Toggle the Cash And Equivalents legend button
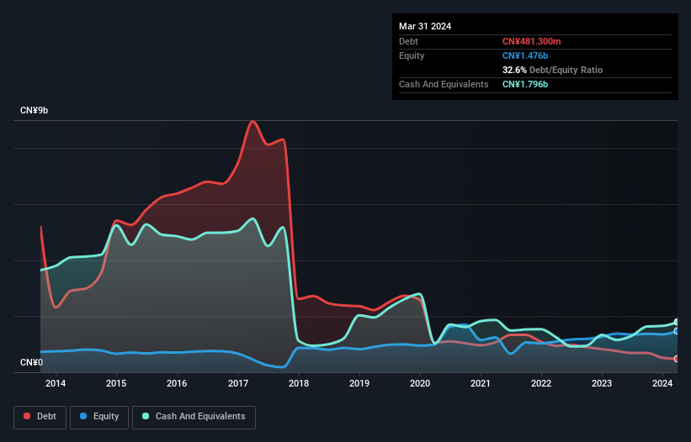 click(x=194, y=417)
